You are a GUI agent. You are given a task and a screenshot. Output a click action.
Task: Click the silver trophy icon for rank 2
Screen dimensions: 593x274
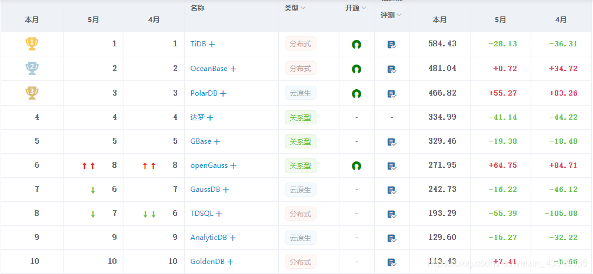tap(32, 68)
